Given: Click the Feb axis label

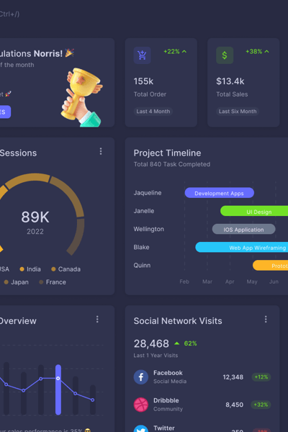Looking at the screenshot, I should pyautogui.click(x=184, y=282).
